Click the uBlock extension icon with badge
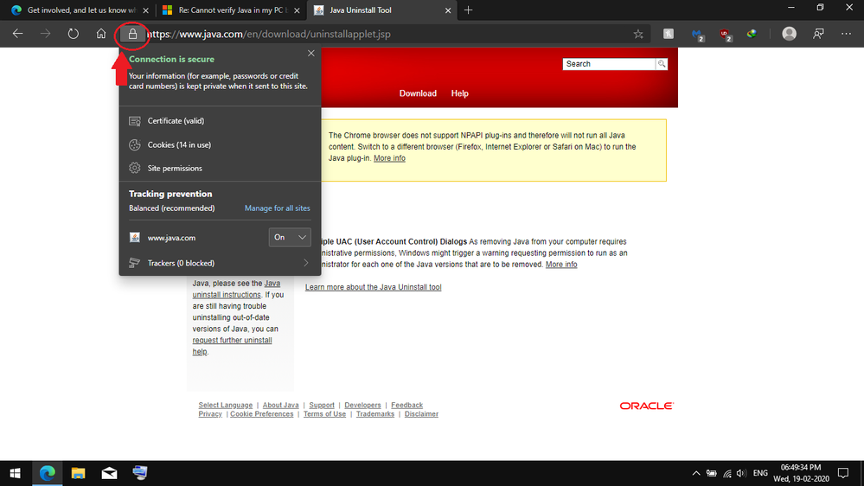 click(x=725, y=35)
